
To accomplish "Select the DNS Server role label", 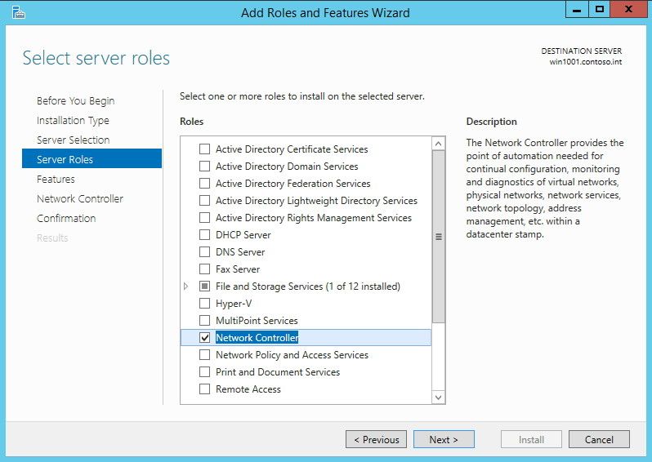I will [240, 252].
